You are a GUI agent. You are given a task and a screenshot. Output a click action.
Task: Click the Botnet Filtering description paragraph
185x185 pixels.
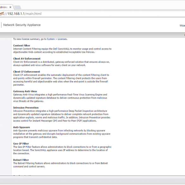click(60, 165)
